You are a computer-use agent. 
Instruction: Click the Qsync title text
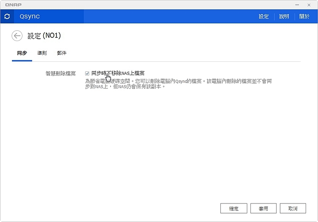[x=30, y=16]
